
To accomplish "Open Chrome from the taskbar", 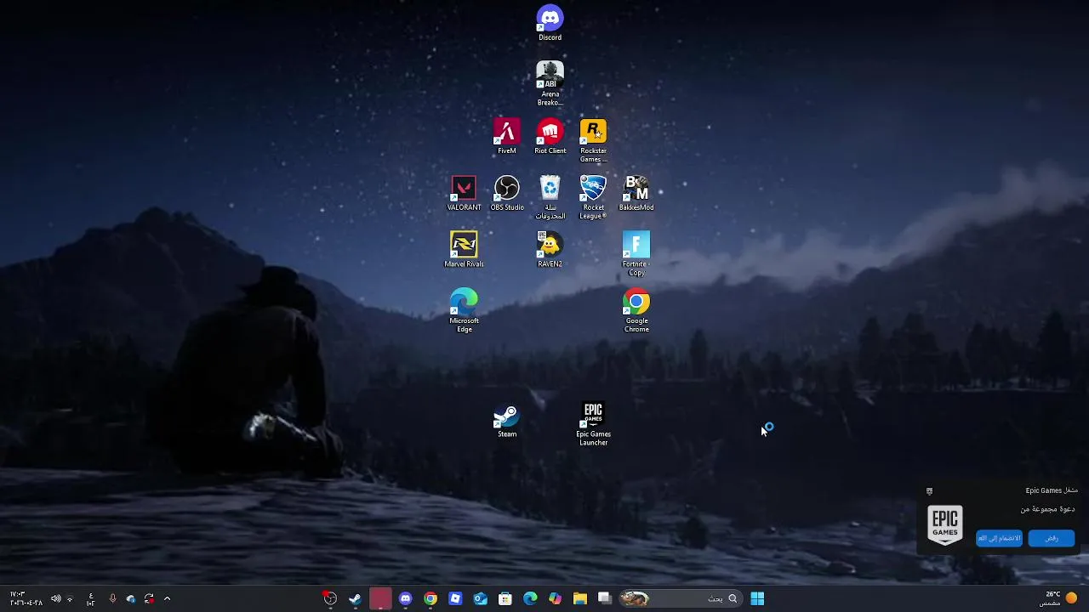I will click(x=430, y=598).
